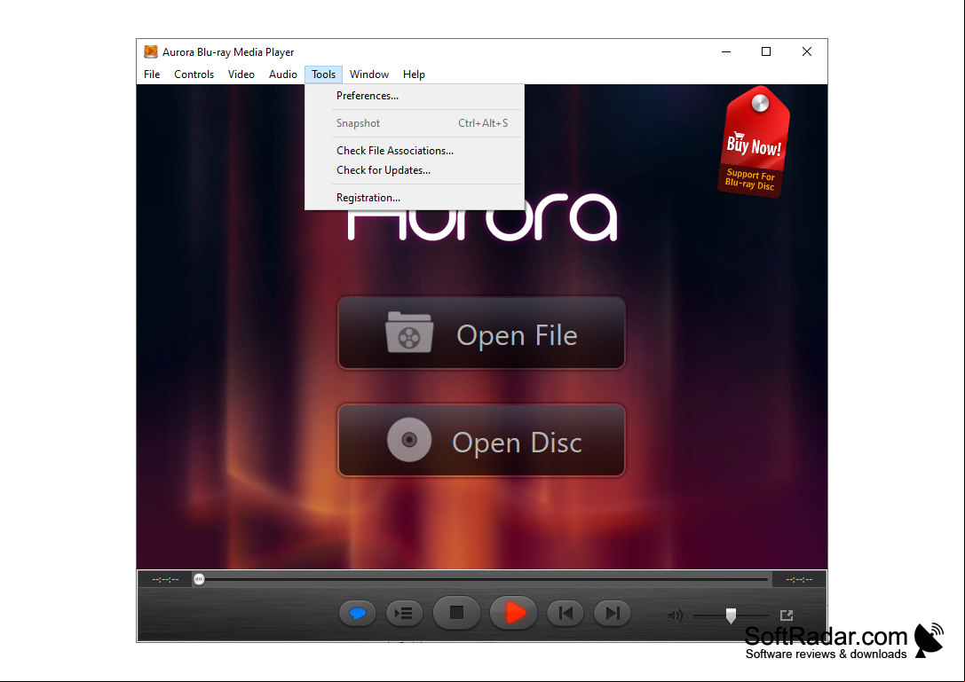Minimize the Aurora player window

(726, 51)
